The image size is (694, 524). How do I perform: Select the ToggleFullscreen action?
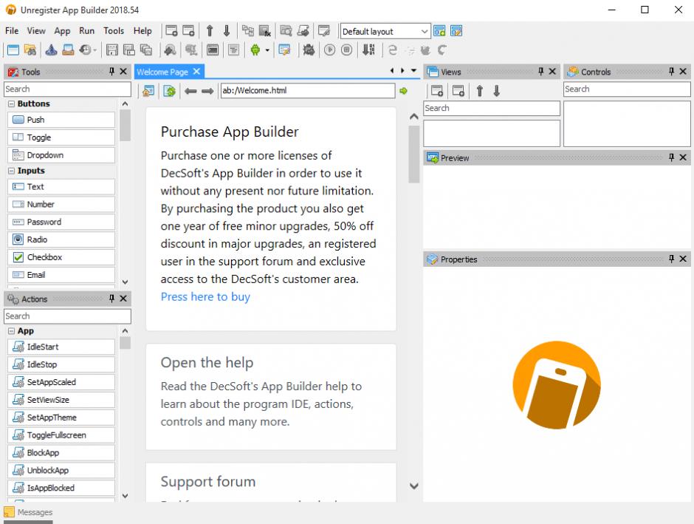[x=61, y=435]
